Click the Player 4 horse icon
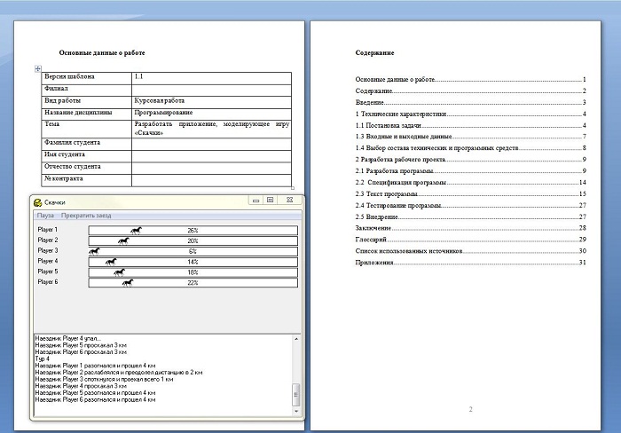Screen dimensions: 621x433 pyautogui.click(x=111, y=262)
